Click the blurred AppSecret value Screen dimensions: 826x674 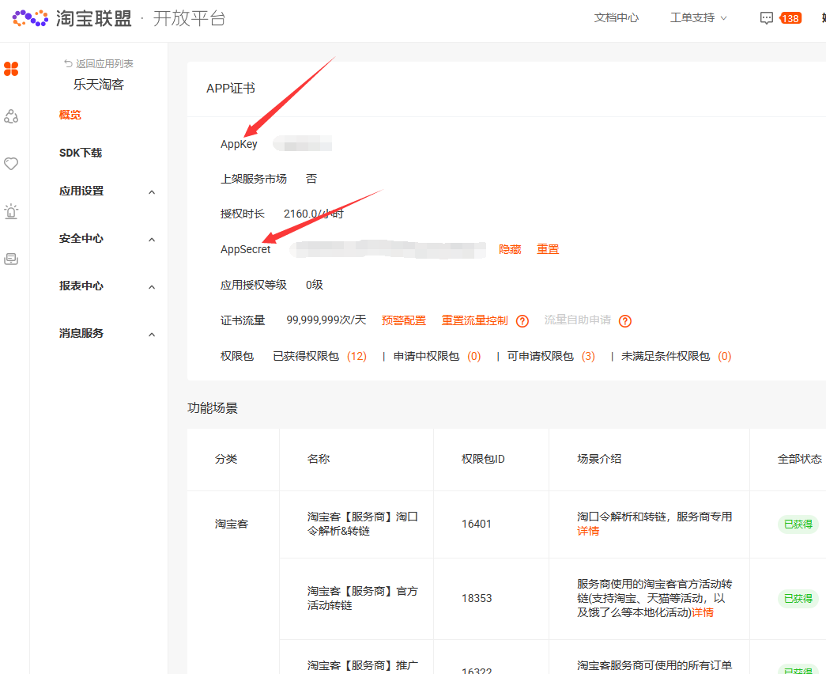tap(388, 249)
